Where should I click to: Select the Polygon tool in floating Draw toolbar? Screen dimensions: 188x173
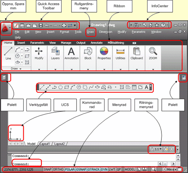[60, 87]
